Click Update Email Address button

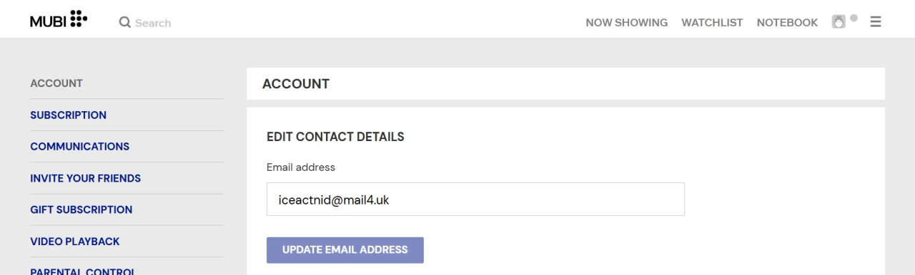[x=345, y=250]
